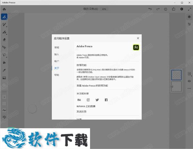Image resolution: width=193 pixels, height=149 pixels.
Task: Choose the Eyedropper tool
Action: tap(5, 70)
